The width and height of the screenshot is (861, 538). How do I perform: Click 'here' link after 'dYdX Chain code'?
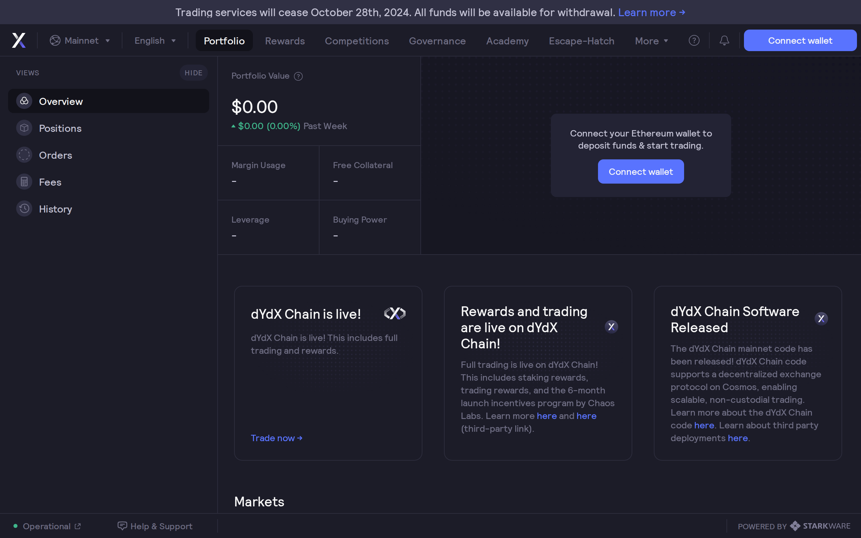pyautogui.click(x=704, y=425)
